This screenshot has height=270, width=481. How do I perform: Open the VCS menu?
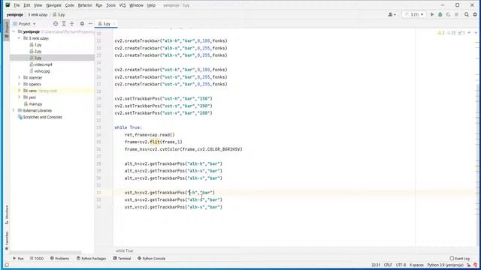tap(123, 5)
